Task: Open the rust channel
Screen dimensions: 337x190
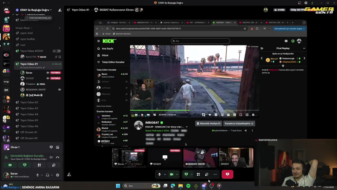Action: click(38, 45)
